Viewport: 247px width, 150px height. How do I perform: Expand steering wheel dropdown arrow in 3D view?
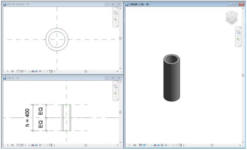click(238, 36)
